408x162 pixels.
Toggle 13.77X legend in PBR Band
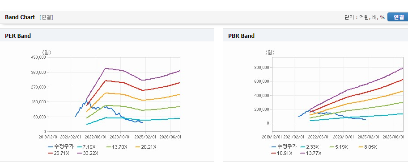pos(311,153)
